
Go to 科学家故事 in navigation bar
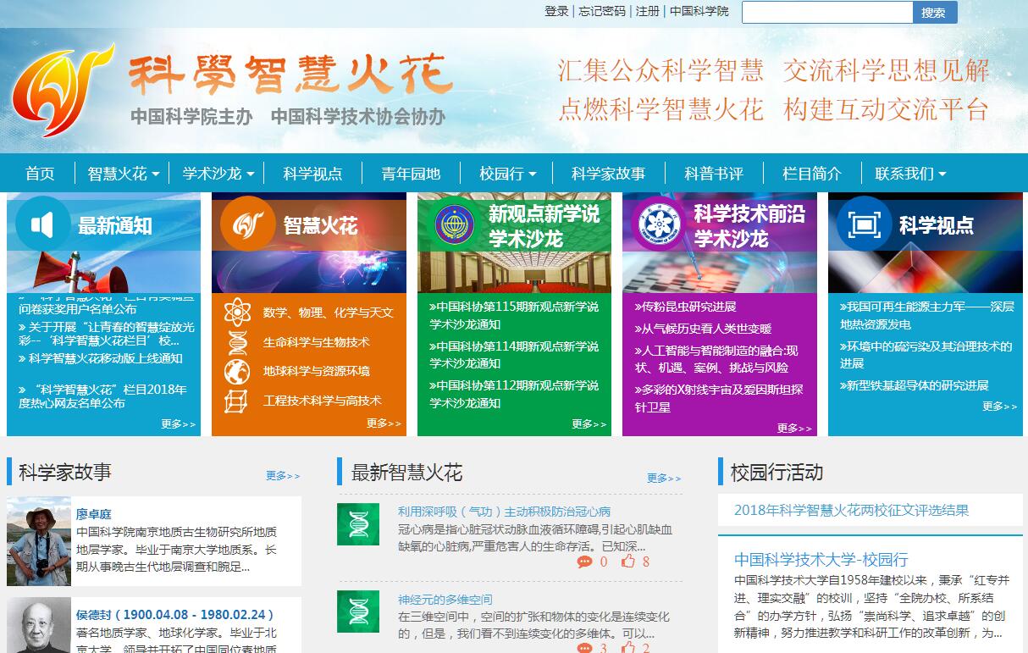point(608,174)
